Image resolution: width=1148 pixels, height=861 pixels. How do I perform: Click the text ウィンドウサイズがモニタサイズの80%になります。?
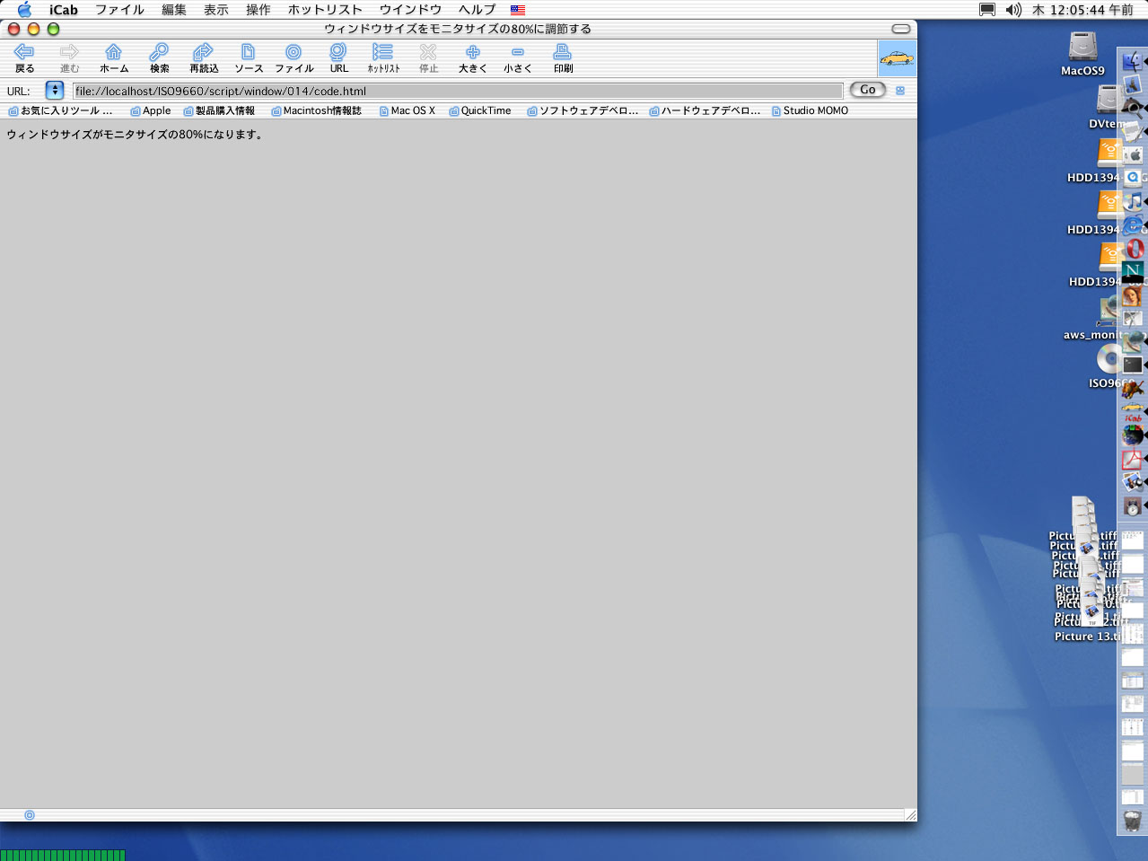click(x=135, y=135)
